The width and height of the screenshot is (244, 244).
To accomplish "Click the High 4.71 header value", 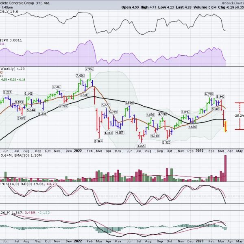I will [148, 7].
